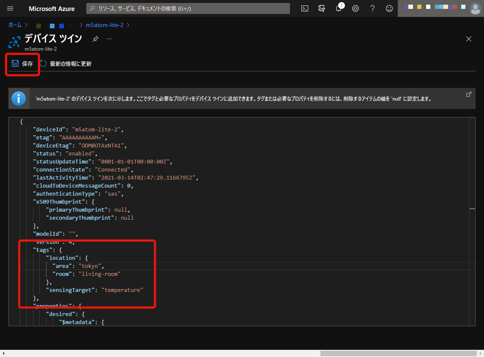The width and height of the screenshot is (484, 357).
Task: Click the "modelId" line
Action: (x=55, y=234)
